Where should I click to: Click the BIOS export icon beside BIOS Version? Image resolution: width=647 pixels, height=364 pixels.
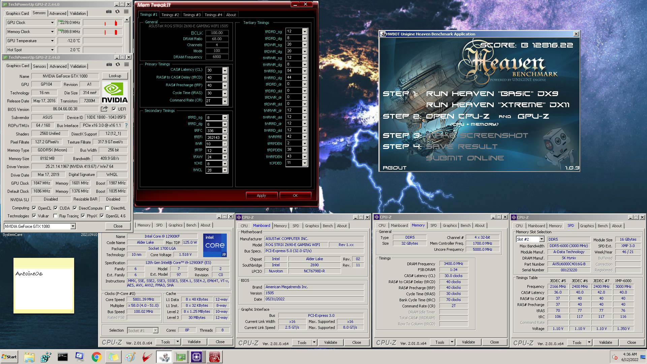[104, 109]
